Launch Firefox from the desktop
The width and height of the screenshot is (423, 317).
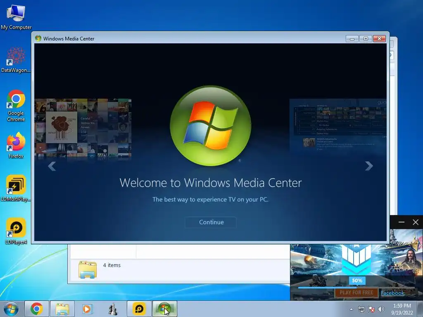[x=16, y=145]
